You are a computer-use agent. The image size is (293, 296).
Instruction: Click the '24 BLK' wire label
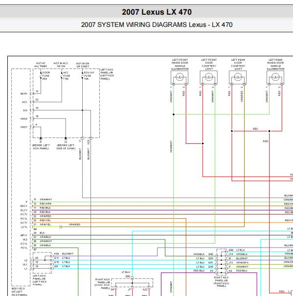point(39,233)
